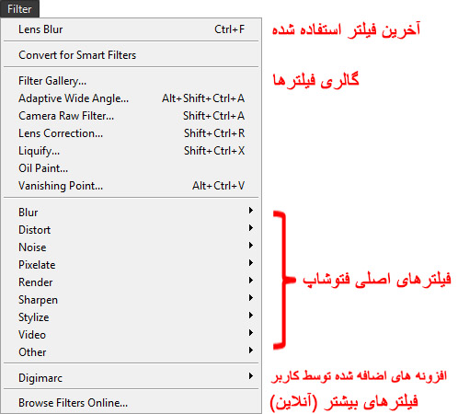
Task: Click the submenu arrow next to Sharpen
Action: point(251,297)
